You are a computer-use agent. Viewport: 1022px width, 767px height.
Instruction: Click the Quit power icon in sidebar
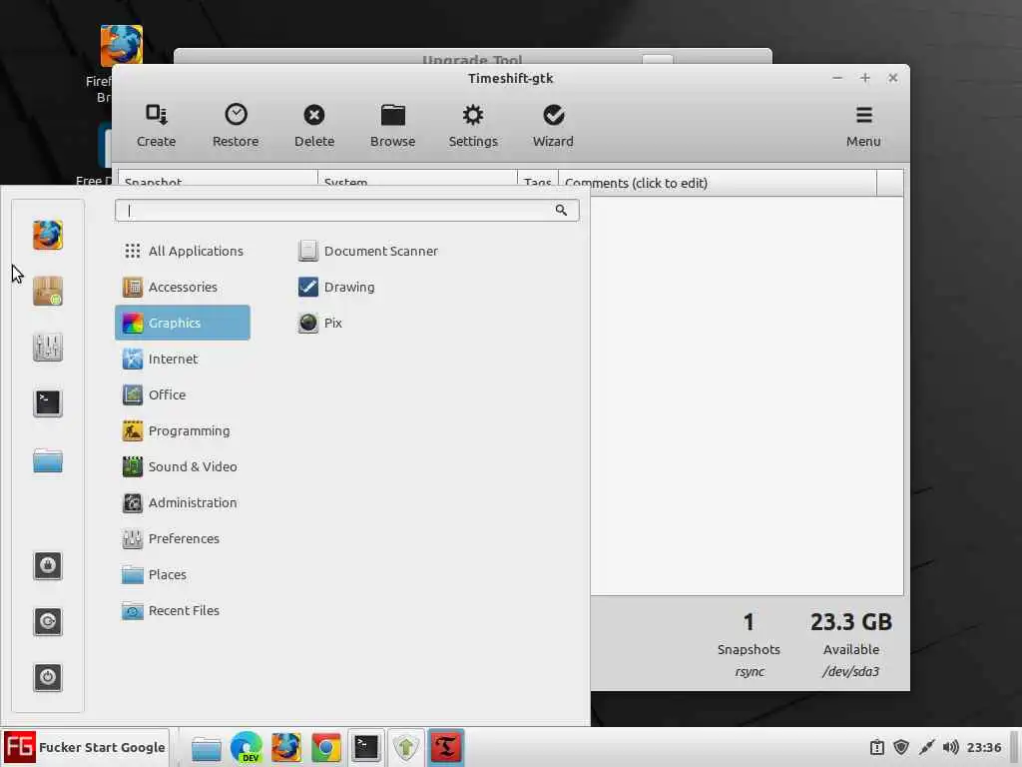(48, 677)
